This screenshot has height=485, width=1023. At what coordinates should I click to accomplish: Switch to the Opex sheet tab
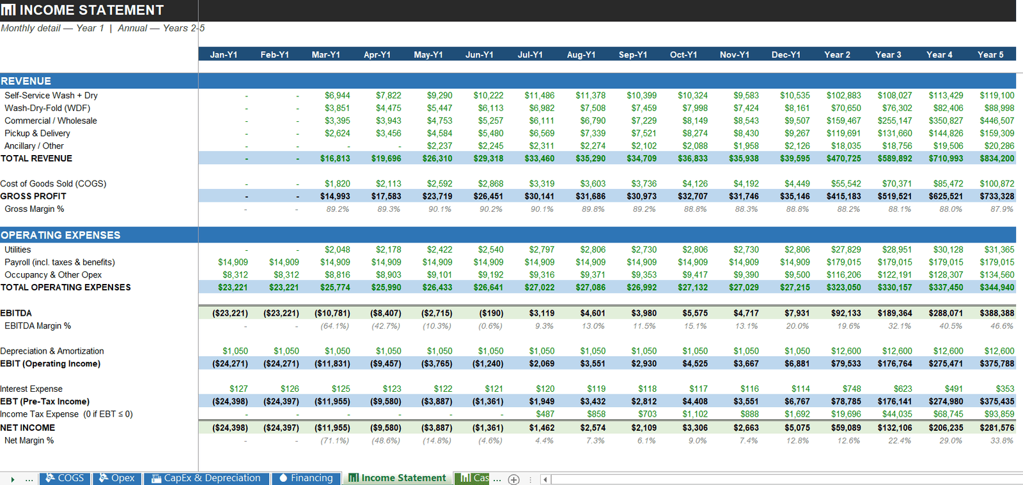point(117,478)
